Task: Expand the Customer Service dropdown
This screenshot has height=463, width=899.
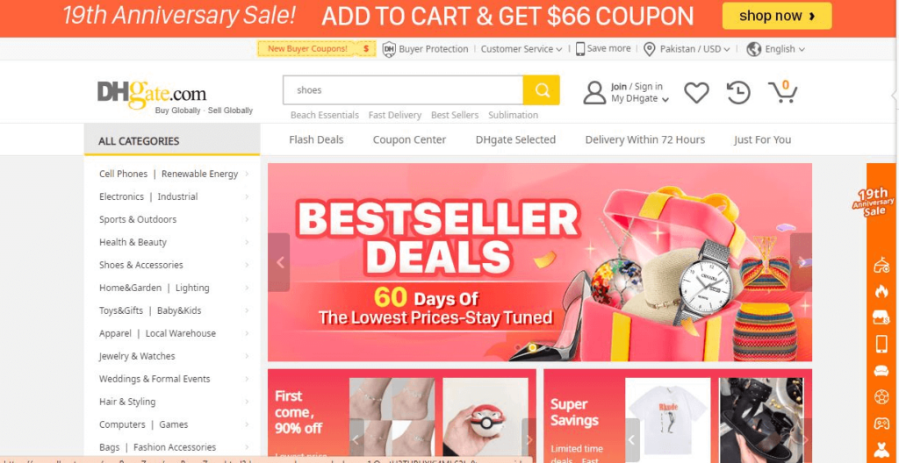Action: click(x=521, y=49)
